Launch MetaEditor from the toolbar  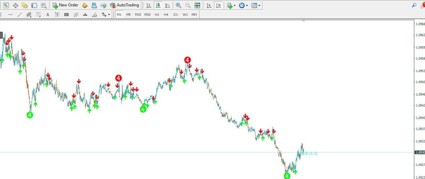coord(85,5)
